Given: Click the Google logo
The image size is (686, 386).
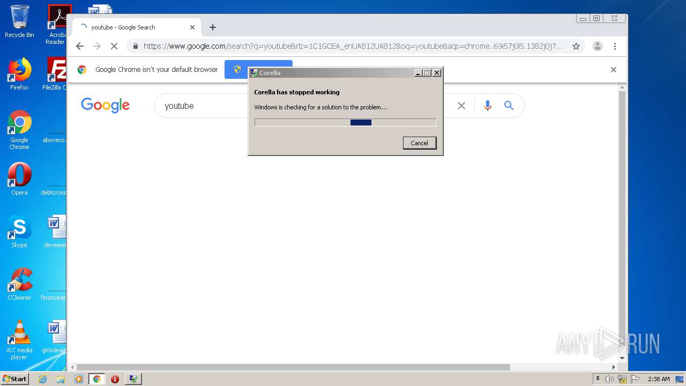Looking at the screenshot, I should (106, 105).
